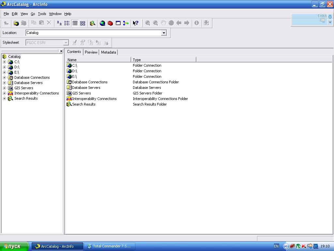Image resolution: width=334 pixels, height=251 pixels.
Task: Click the Disconnect From Folder icon
Action: [x=23, y=23]
